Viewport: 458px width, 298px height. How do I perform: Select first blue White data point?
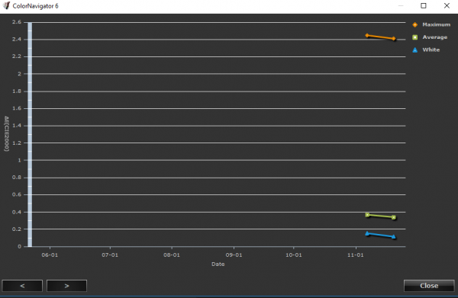point(367,233)
